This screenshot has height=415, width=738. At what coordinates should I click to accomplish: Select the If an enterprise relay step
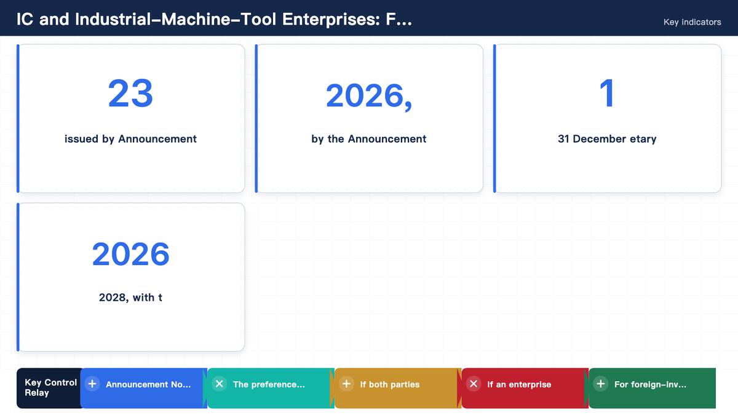pyautogui.click(x=525, y=388)
